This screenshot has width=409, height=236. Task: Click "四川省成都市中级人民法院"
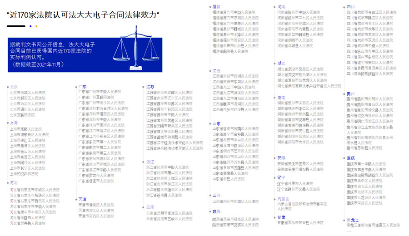(368, 46)
